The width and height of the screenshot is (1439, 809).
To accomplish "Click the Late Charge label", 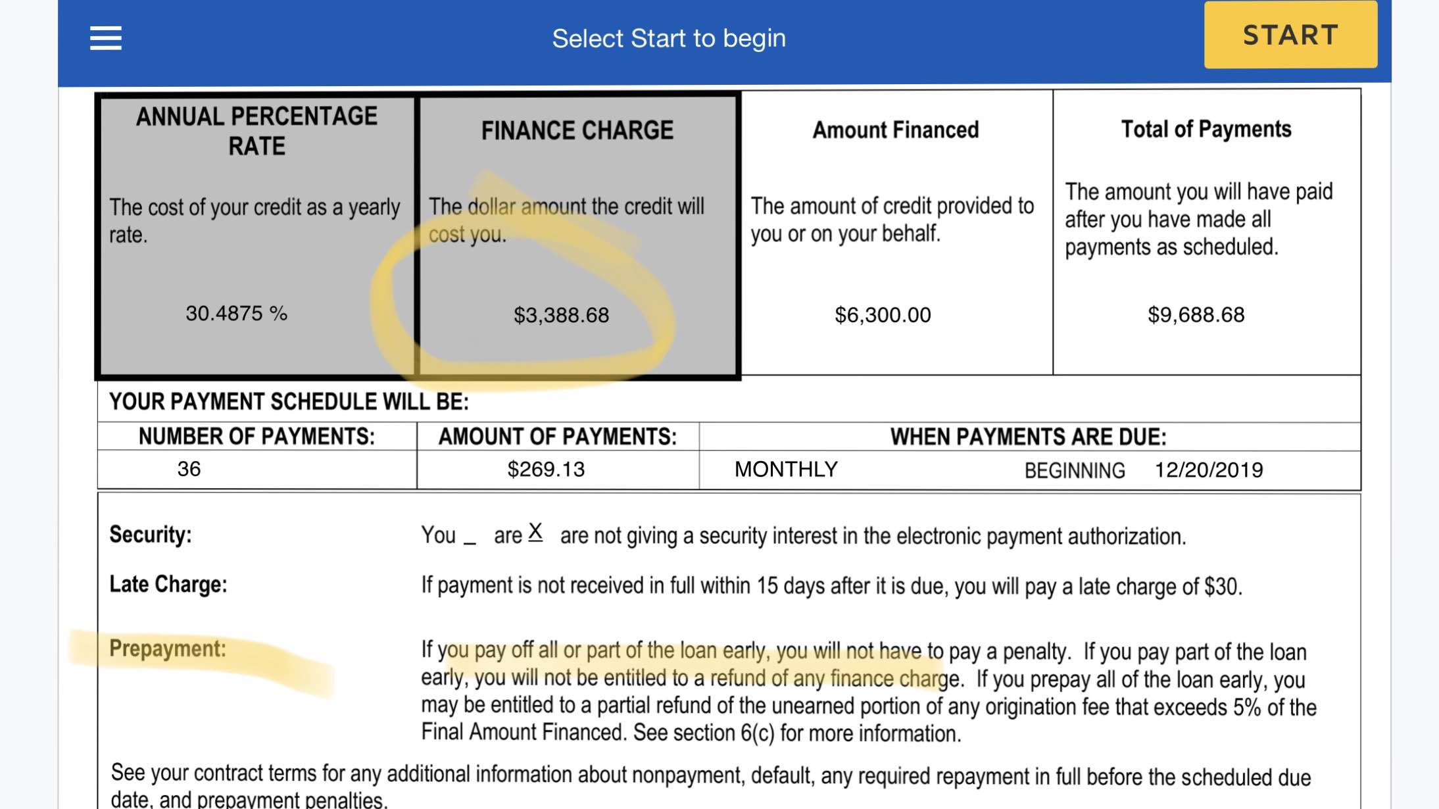I will [168, 584].
